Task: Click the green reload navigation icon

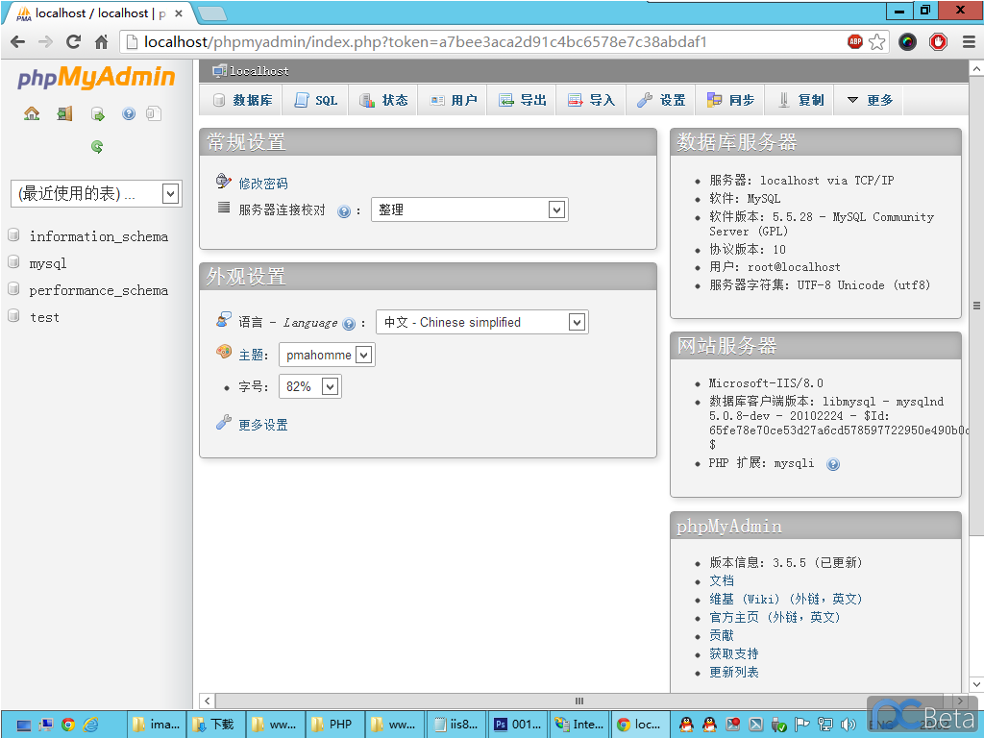Action: pyautogui.click(x=97, y=147)
